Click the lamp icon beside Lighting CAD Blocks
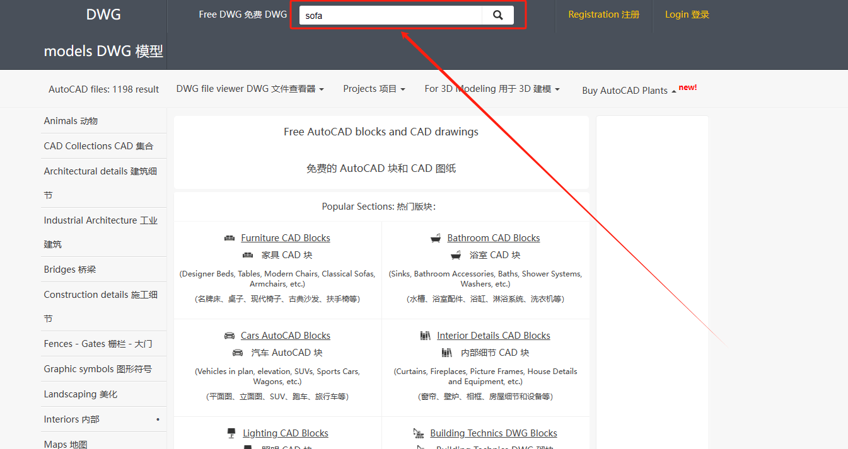Screen dimensions: 848x449 [x=231, y=433]
